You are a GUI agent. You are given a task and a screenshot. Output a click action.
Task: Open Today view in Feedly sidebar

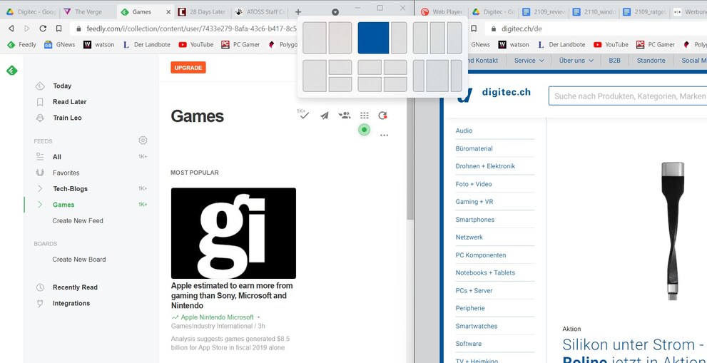click(x=62, y=86)
